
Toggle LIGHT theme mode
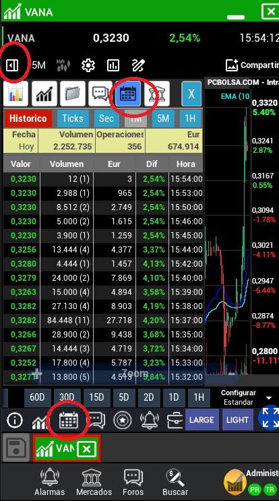pyautogui.click(x=237, y=420)
